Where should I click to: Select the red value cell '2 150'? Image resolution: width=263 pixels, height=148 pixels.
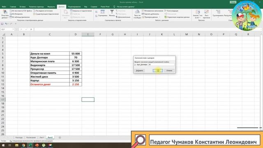click(x=76, y=84)
